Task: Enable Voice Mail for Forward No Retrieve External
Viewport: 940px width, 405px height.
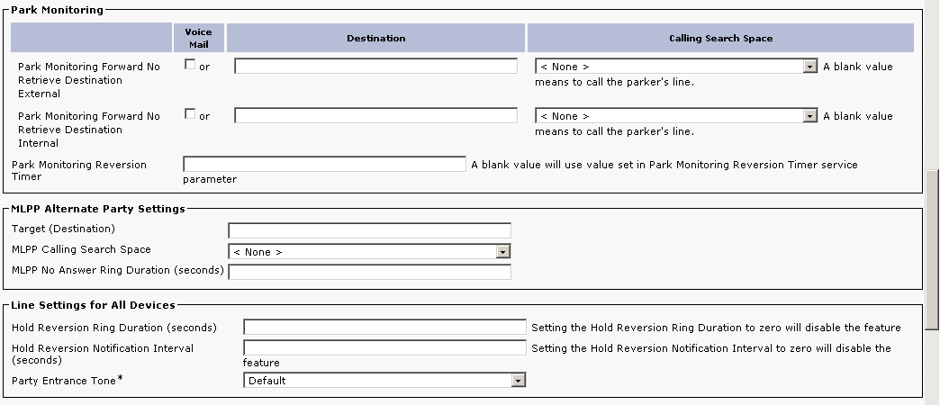Action: (190, 65)
